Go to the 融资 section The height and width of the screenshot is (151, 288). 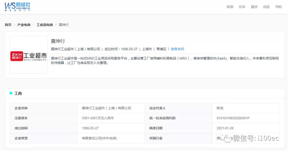point(254,7)
